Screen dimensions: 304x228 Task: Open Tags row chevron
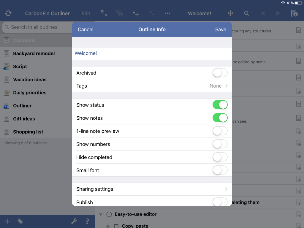pos(226,86)
